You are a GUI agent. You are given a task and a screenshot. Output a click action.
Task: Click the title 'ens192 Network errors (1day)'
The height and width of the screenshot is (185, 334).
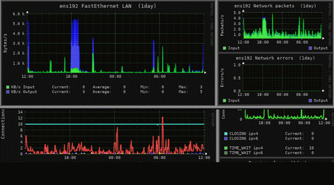pyautogui.click(x=275, y=58)
